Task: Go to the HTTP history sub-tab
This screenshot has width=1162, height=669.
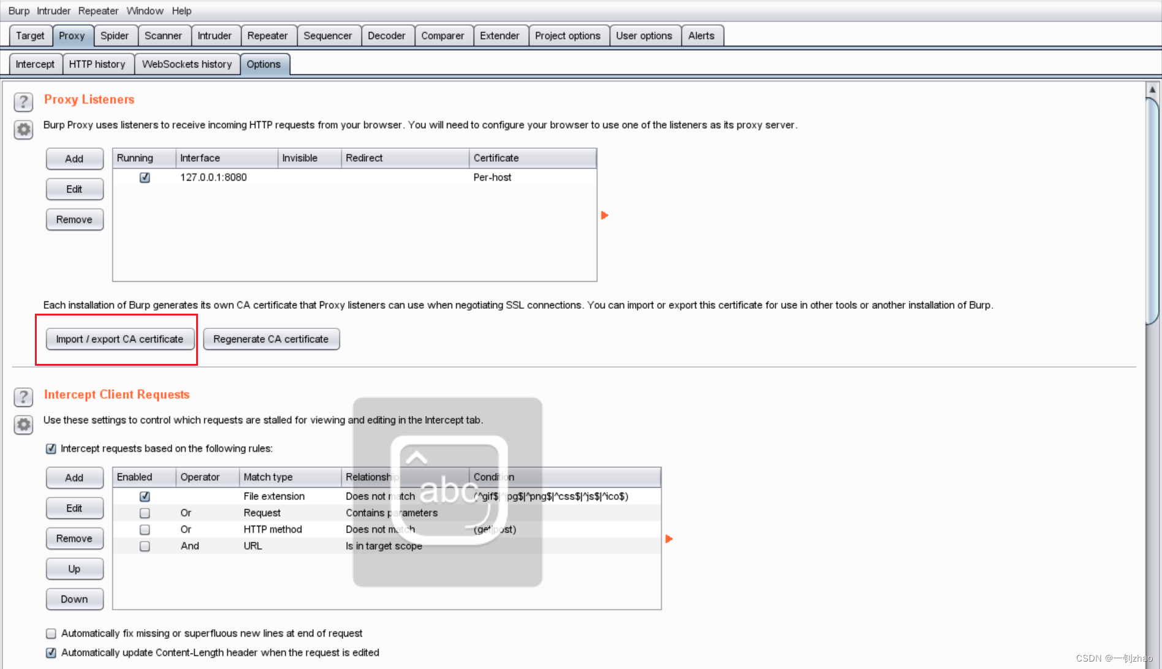Action: point(97,64)
